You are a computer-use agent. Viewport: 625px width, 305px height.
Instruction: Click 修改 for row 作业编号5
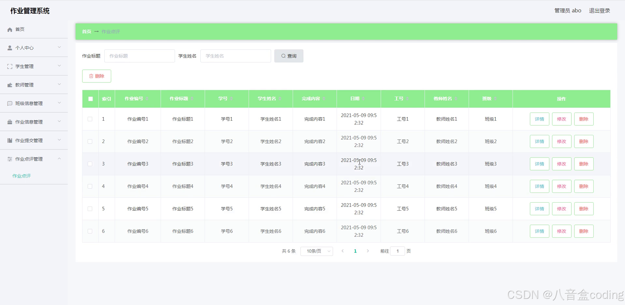point(561,209)
